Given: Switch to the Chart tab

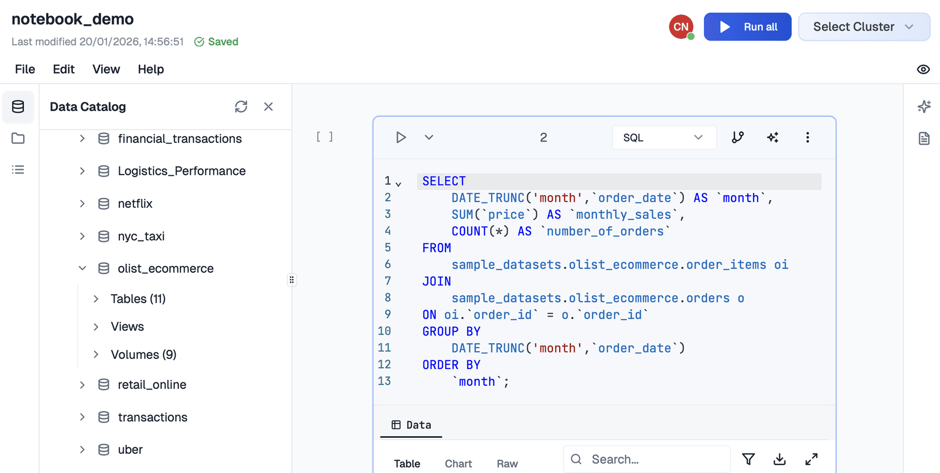Looking at the screenshot, I should click(x=458, y=463).
